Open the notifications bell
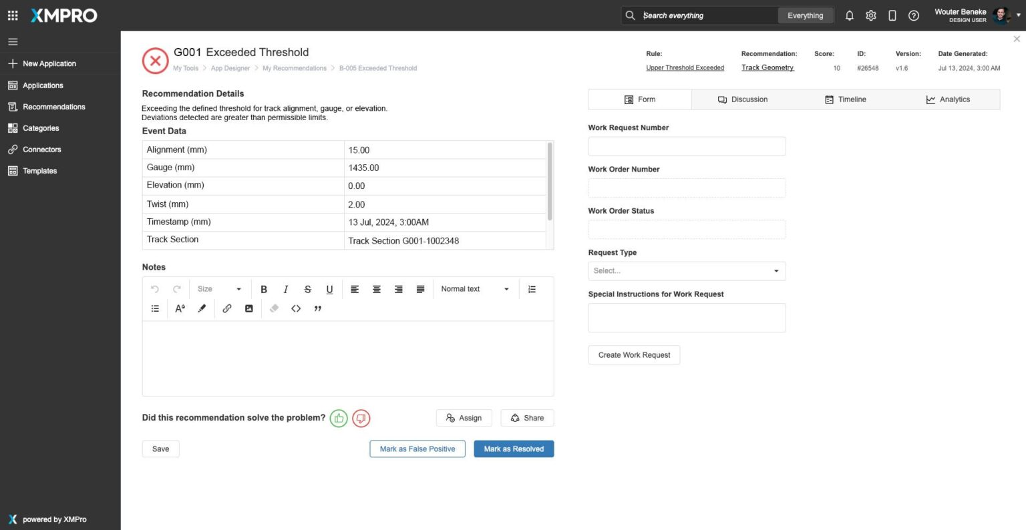 point(849,15)
